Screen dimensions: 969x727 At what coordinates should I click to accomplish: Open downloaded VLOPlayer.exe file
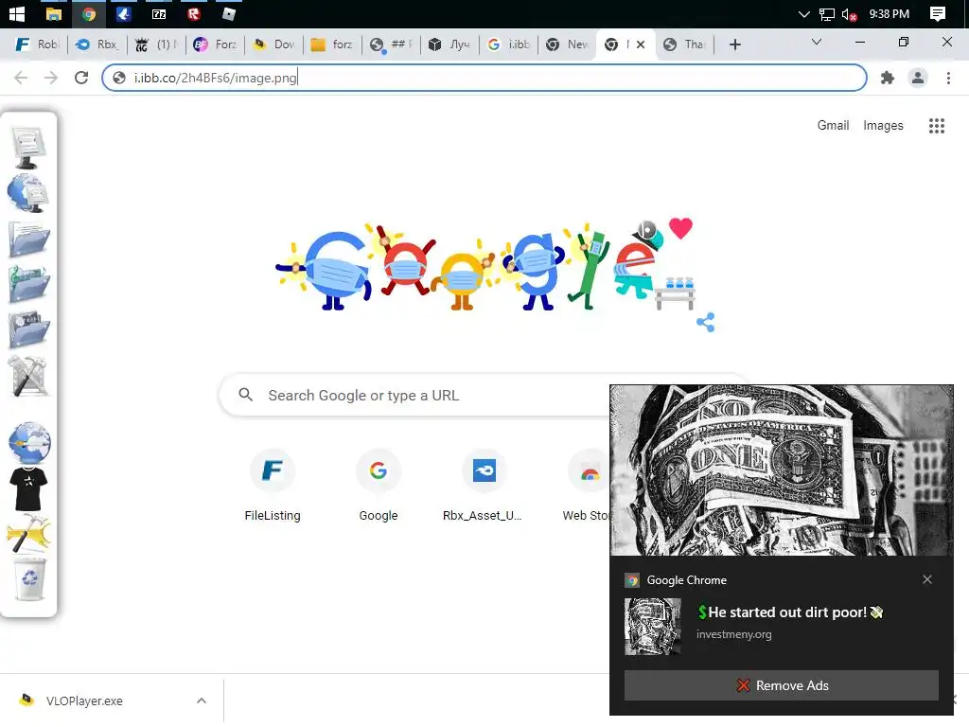click(84, 700)
